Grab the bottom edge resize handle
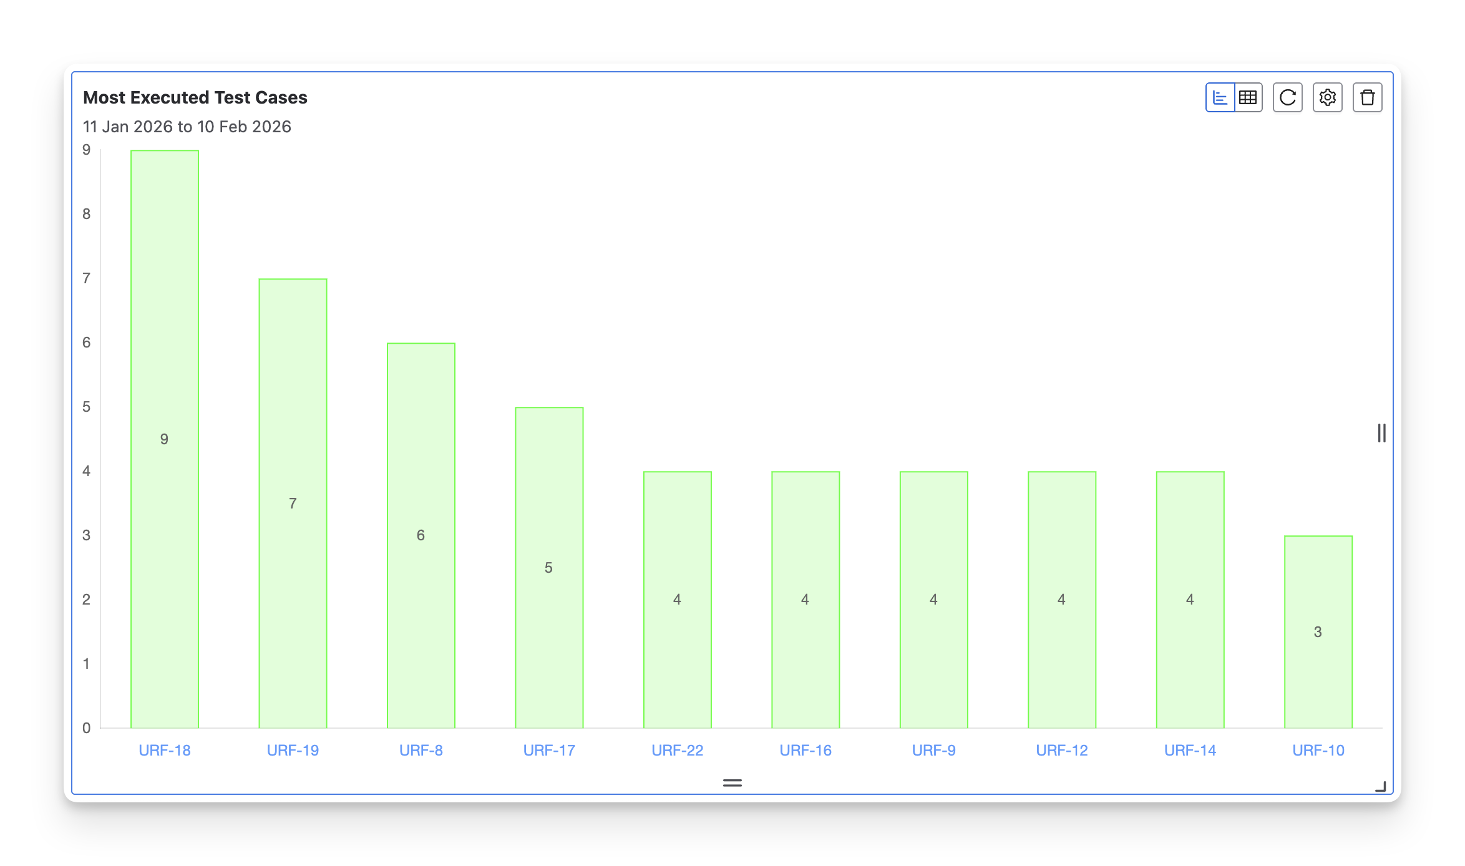Screen dimensions: 1465x866 [732, 782]
